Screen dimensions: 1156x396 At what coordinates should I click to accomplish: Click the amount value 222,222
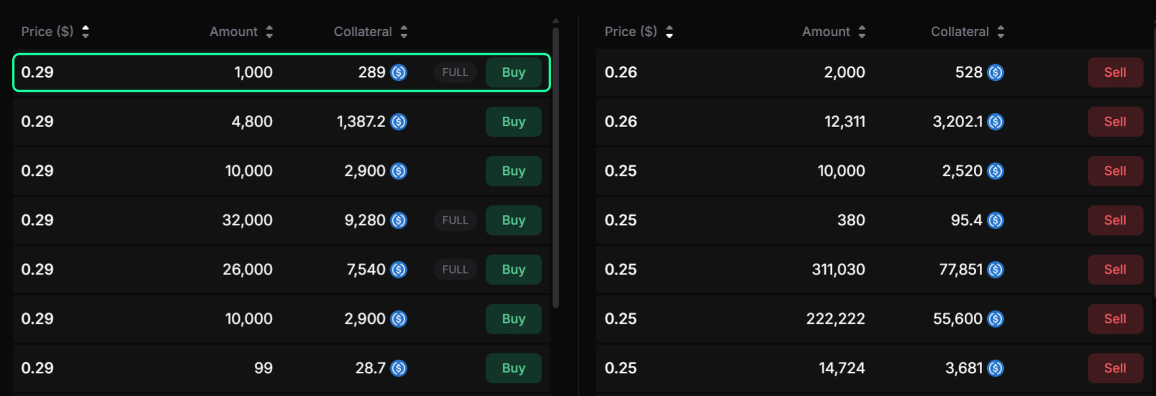(836, 319)
